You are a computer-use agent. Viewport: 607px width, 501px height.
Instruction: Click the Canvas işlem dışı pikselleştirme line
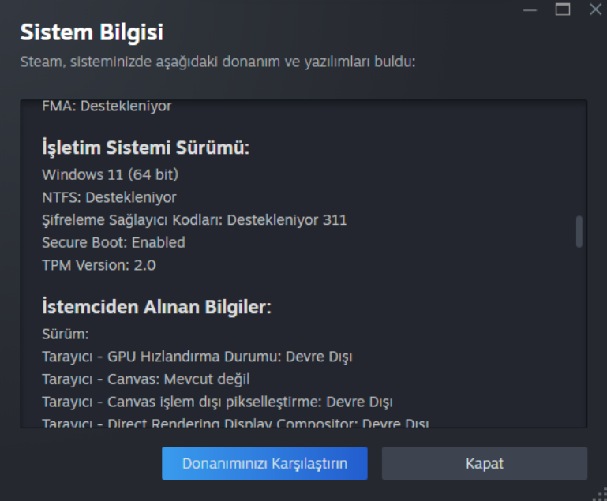(x=217, y=402)
